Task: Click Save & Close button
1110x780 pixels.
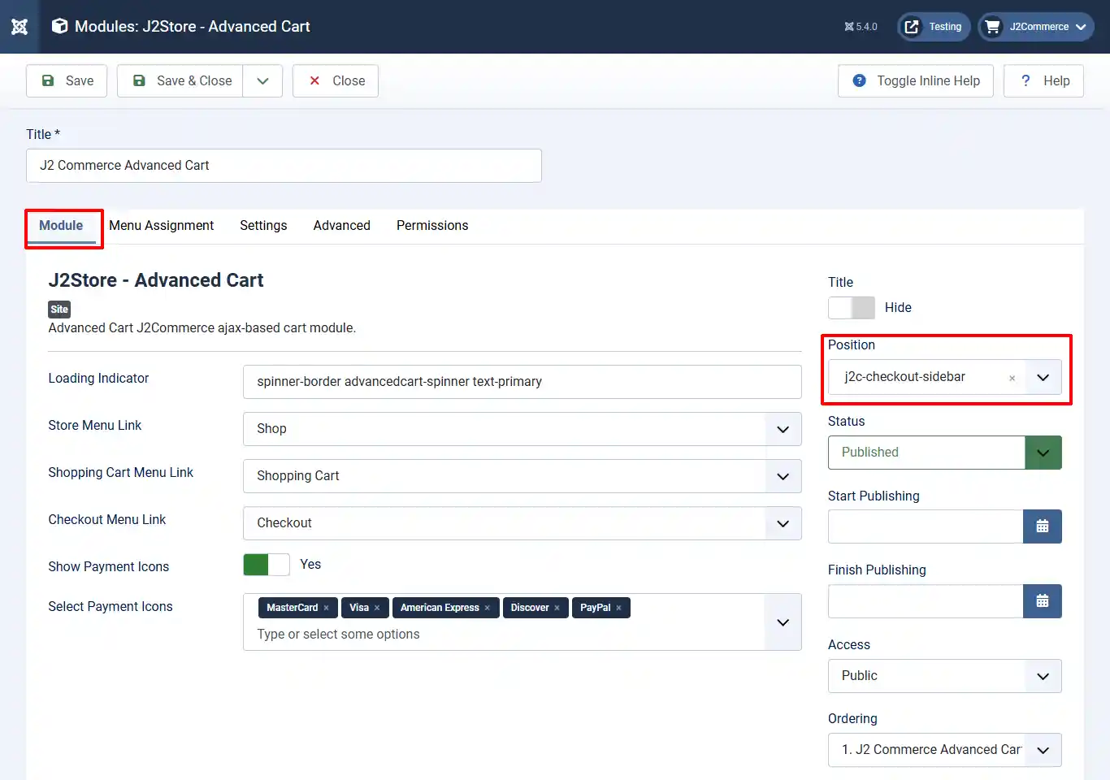Action: 180,81
